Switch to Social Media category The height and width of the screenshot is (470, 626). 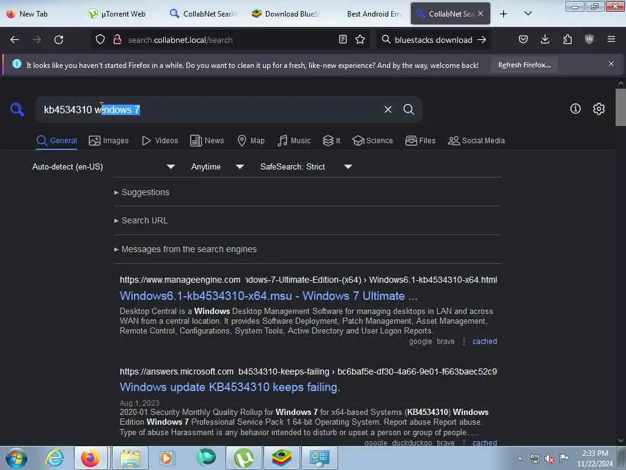tap(476, 141)
